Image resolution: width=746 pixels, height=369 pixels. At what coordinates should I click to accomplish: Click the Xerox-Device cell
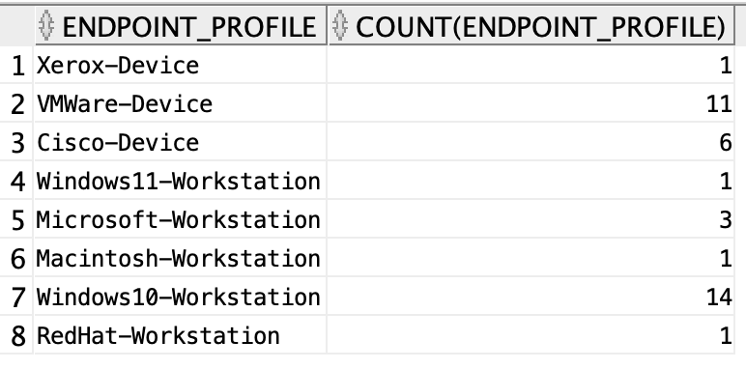181,65
